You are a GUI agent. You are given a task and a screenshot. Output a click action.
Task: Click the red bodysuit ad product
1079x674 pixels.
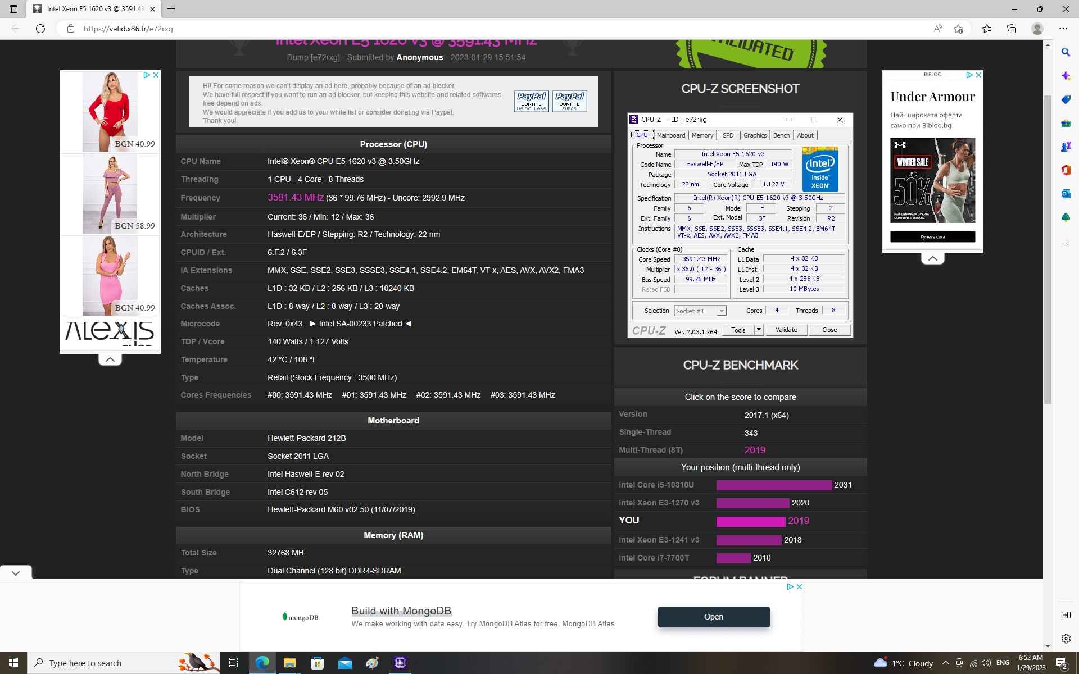(110, 111)
